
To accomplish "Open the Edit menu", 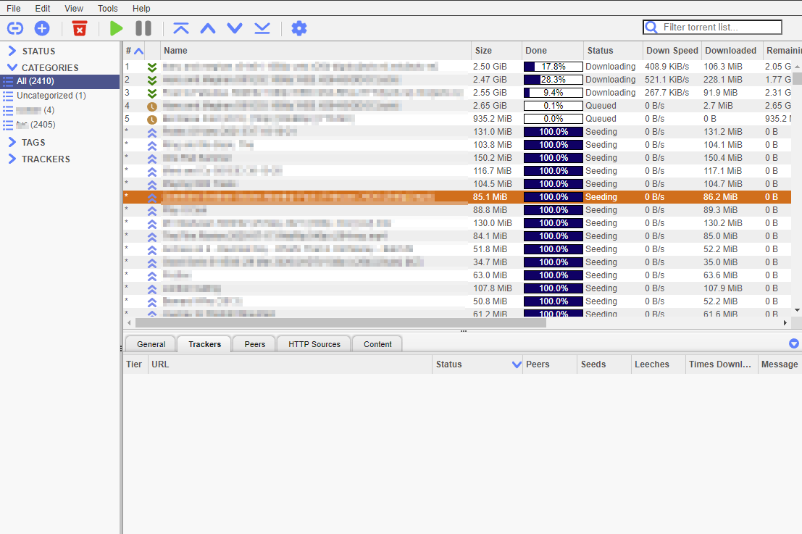I will point(43,9).
